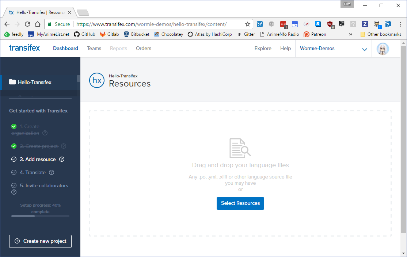Expand the Wormie-Demos organization dropdown
The image size is (407, 257).
pos(364,49)
